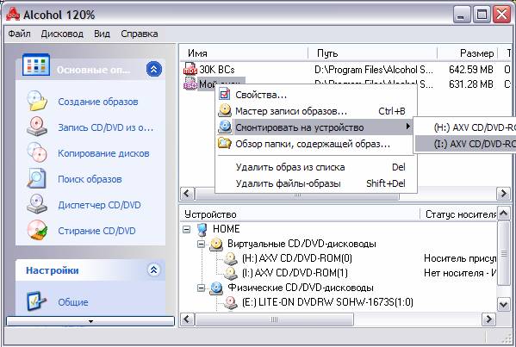Open Диспетчер CD/DVD link

(99, 205)
